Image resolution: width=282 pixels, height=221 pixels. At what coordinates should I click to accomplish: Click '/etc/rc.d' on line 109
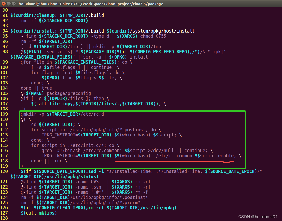tap(92, 114)
